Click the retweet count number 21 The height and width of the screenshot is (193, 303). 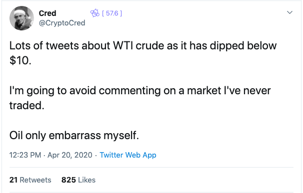13,180
